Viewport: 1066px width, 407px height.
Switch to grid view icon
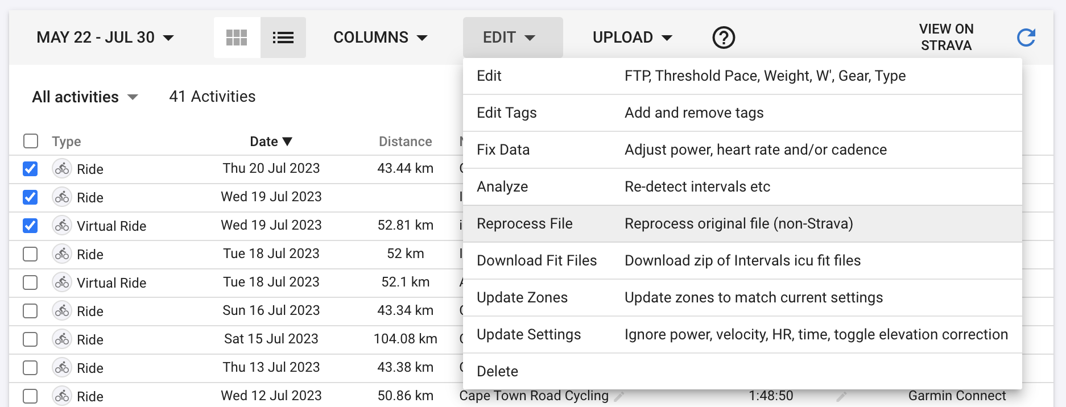pyautogui.click(x=237, y=38)
